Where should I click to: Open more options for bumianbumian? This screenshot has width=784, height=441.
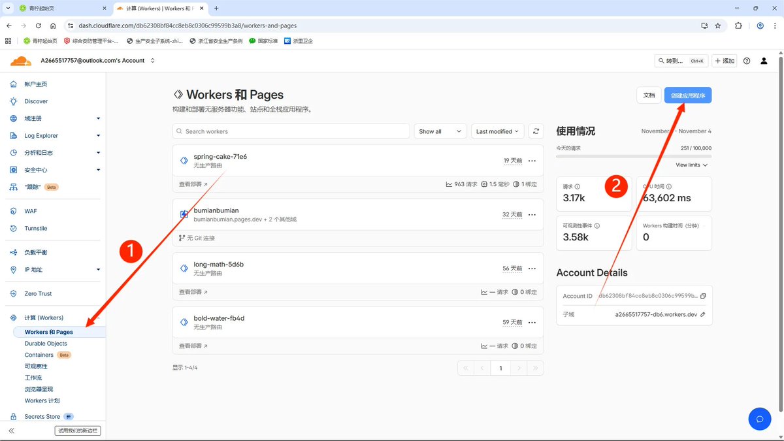(x=532, y=215)
